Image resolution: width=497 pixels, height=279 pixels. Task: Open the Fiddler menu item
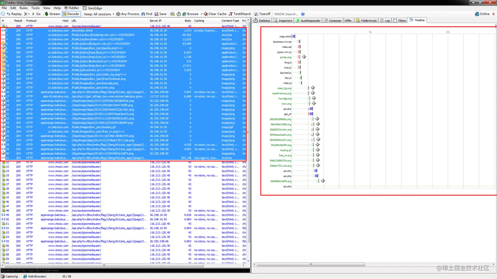click(72, 8)
